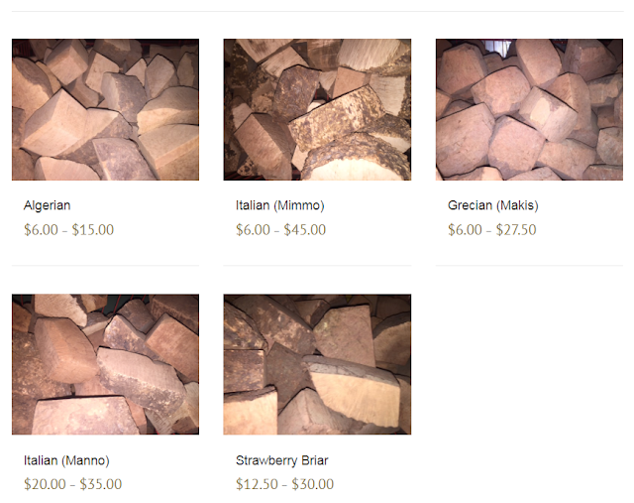Click the $12.50 price under Strawberry Briar
Screen dimensions: 634x503
pyautogui.click(x=257, y=484)
